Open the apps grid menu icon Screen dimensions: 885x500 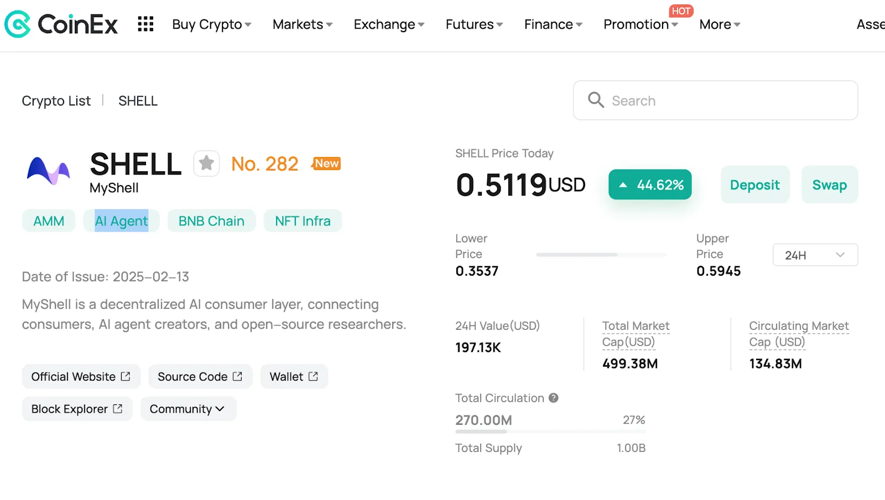tap(145, 24)
